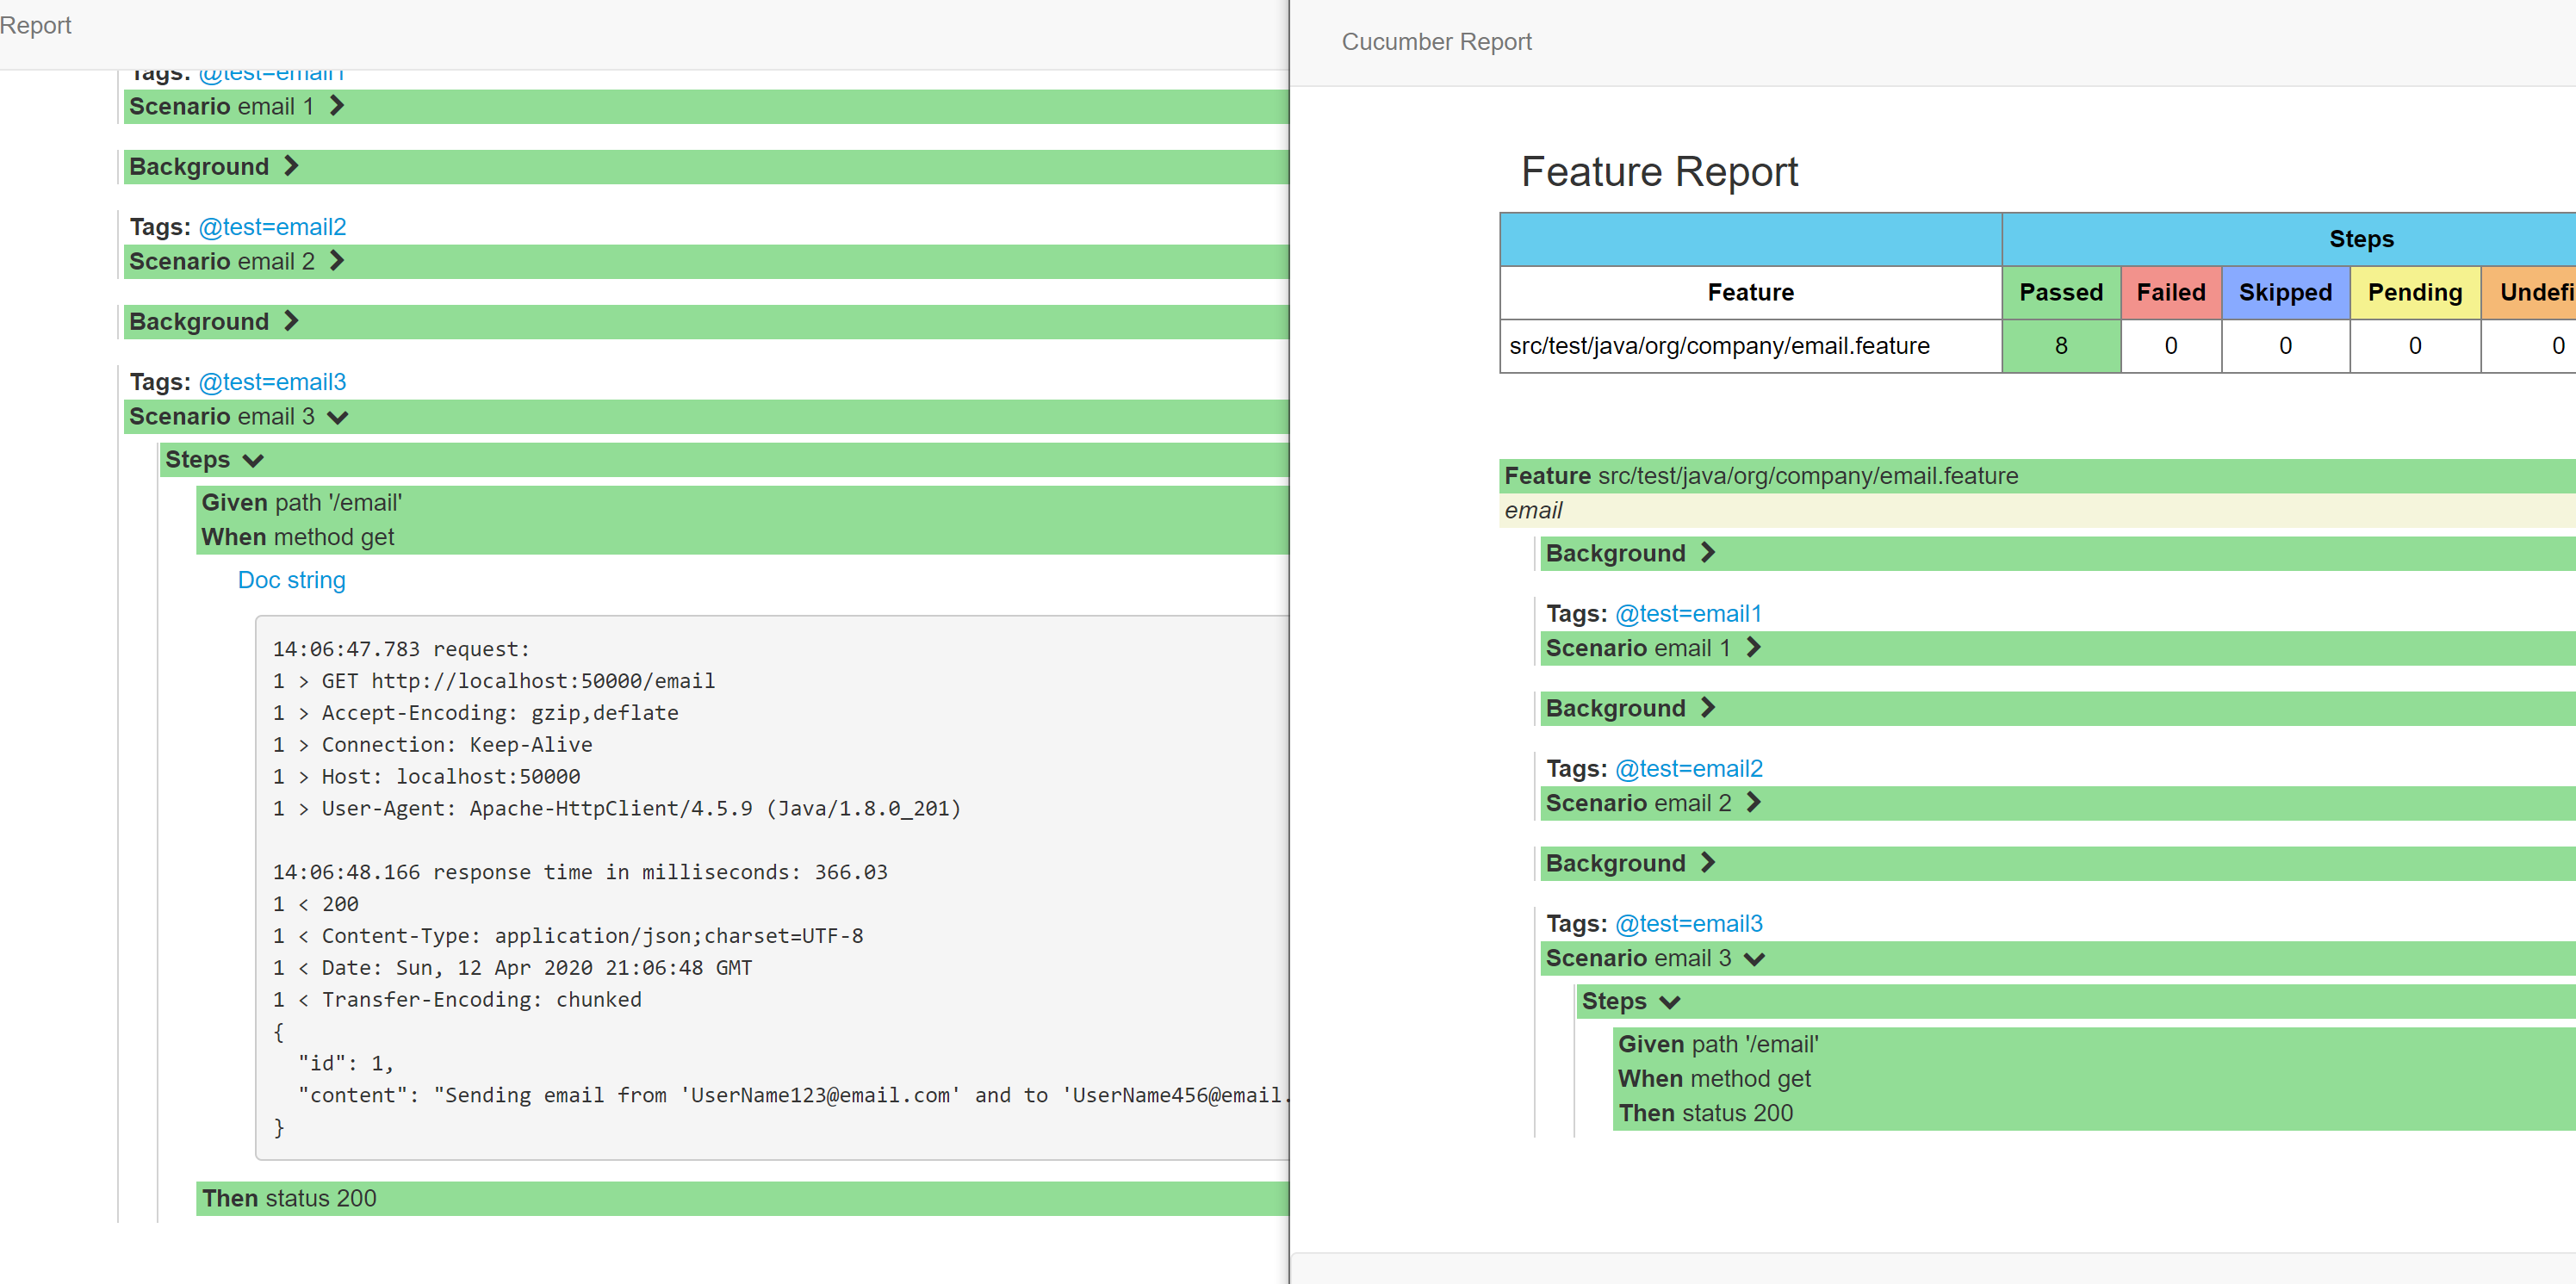2576x1284 pixels.
Task: Expand the Scenario email 1 chevron
Action: 336,105
